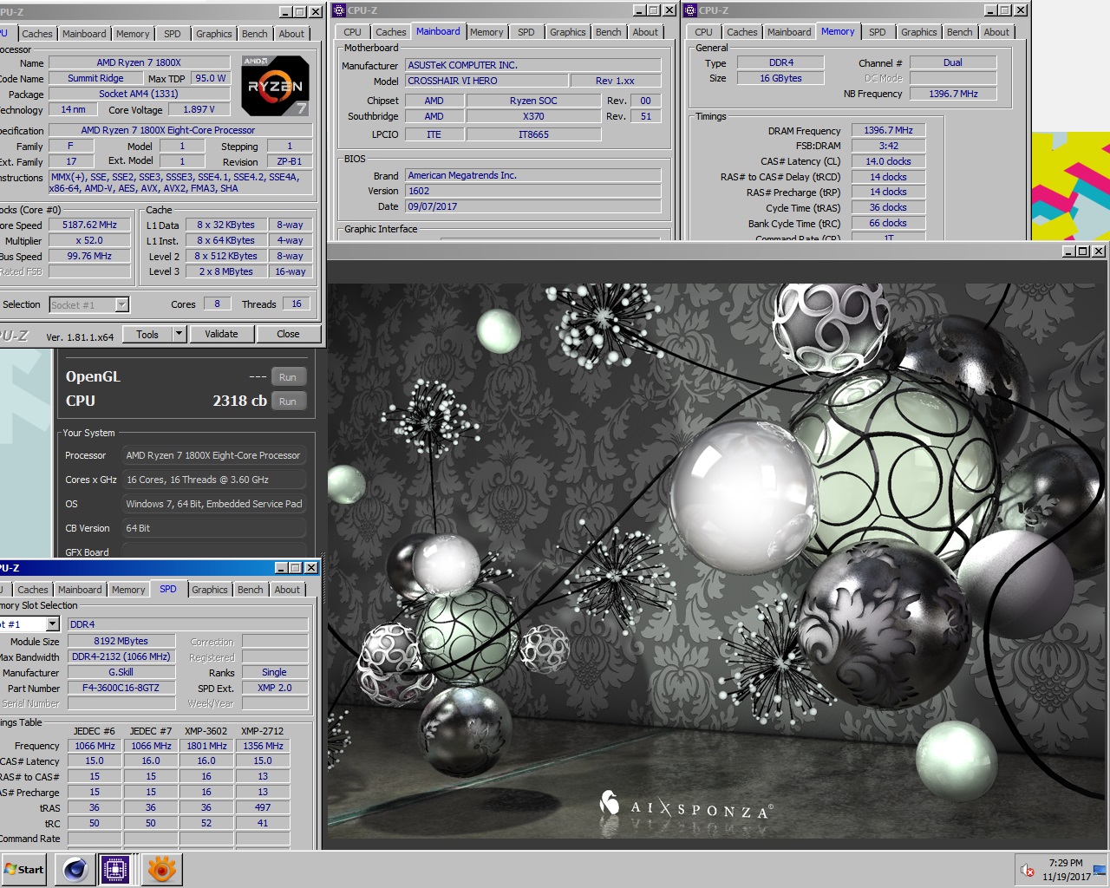This screenshot has width=1110, height=888.
Task: Switch to Mainboard tab in the Ryzen CPU window
Action: point(84,34)
